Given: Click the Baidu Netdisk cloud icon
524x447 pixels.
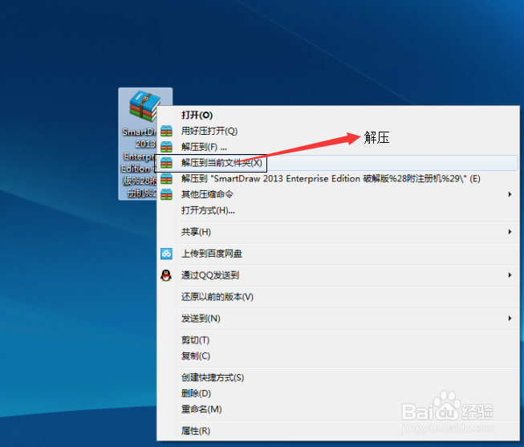Looking at the screenshot, I should (x=166, y=254).
